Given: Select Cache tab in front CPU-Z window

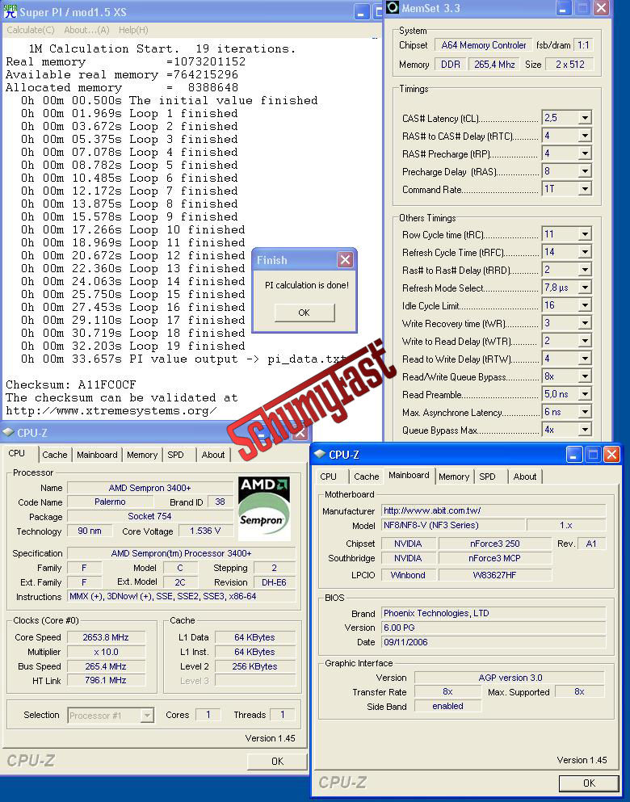Looking at the screenshot, I should click(x=366, y=477).
